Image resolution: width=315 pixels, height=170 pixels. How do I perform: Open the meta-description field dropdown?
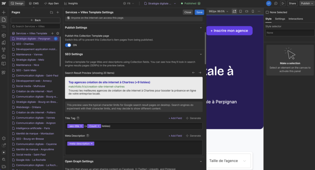[81, 144]
